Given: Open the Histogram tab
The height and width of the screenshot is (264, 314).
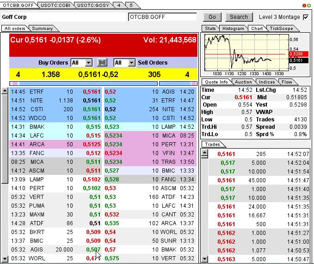Looking at the screenshot, I should (233, 28).
